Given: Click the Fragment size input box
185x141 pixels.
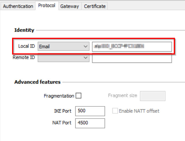Looking at the screenshot, I should click(152, 96).
